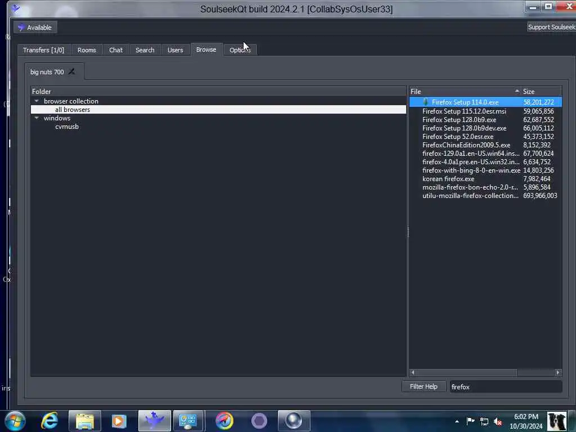Open the clock showing 6:02 PM
The image size is (576, 432).
click(x=526, y=421)
